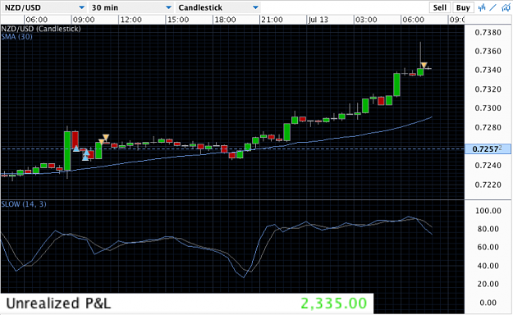Viewport: 513px width, 315px height.
Task: Click the orange sell marker above latest candle
Action: click(424, 65)
